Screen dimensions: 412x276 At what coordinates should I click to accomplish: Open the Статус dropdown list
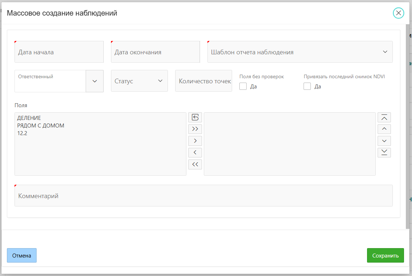click(x=139, y=81)
